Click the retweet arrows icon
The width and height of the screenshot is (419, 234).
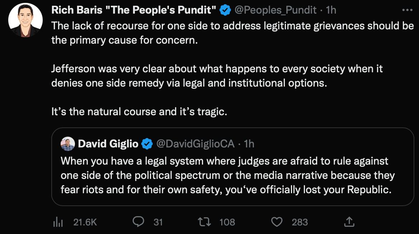205,222
